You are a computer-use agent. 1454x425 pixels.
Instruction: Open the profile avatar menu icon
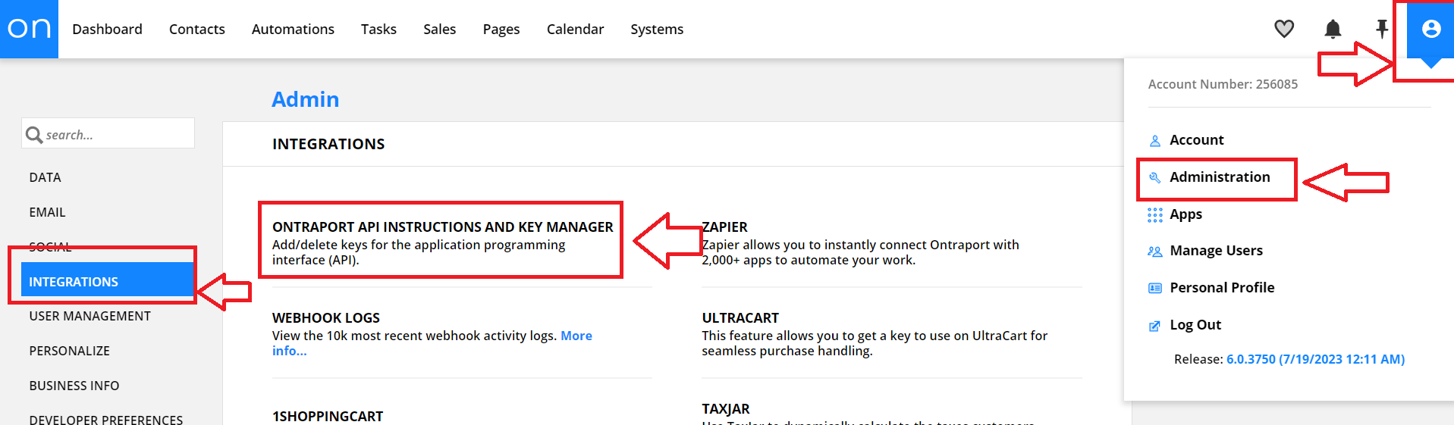(x=1431, y=29)
